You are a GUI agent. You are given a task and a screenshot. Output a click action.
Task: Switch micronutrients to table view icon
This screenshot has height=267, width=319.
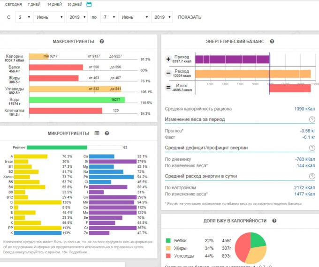97,133
